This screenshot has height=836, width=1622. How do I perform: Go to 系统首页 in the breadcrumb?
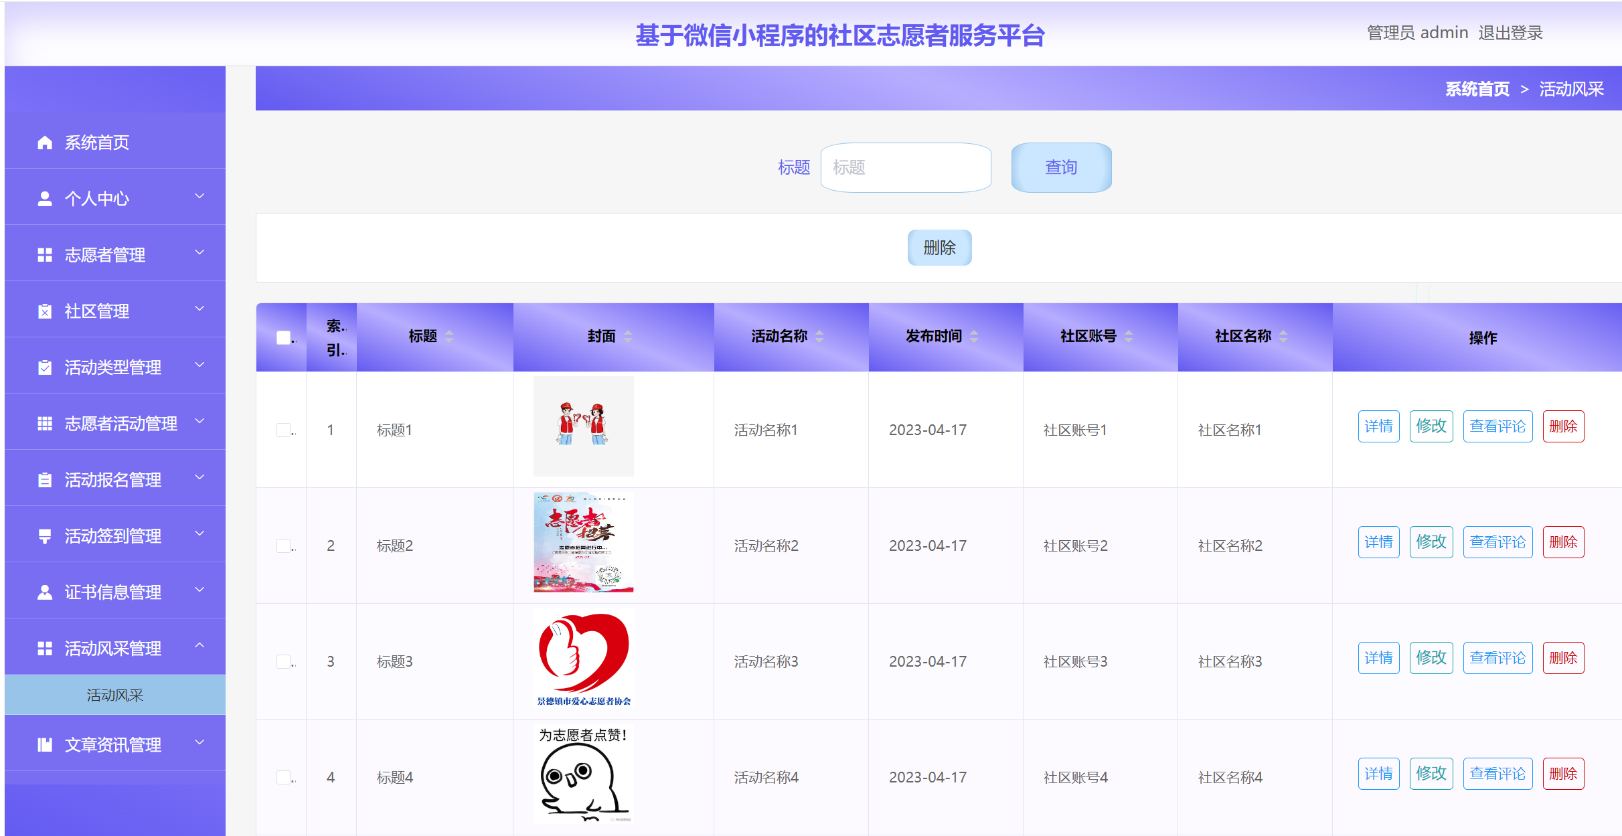pyautogui.click(x=1477, y=89)
